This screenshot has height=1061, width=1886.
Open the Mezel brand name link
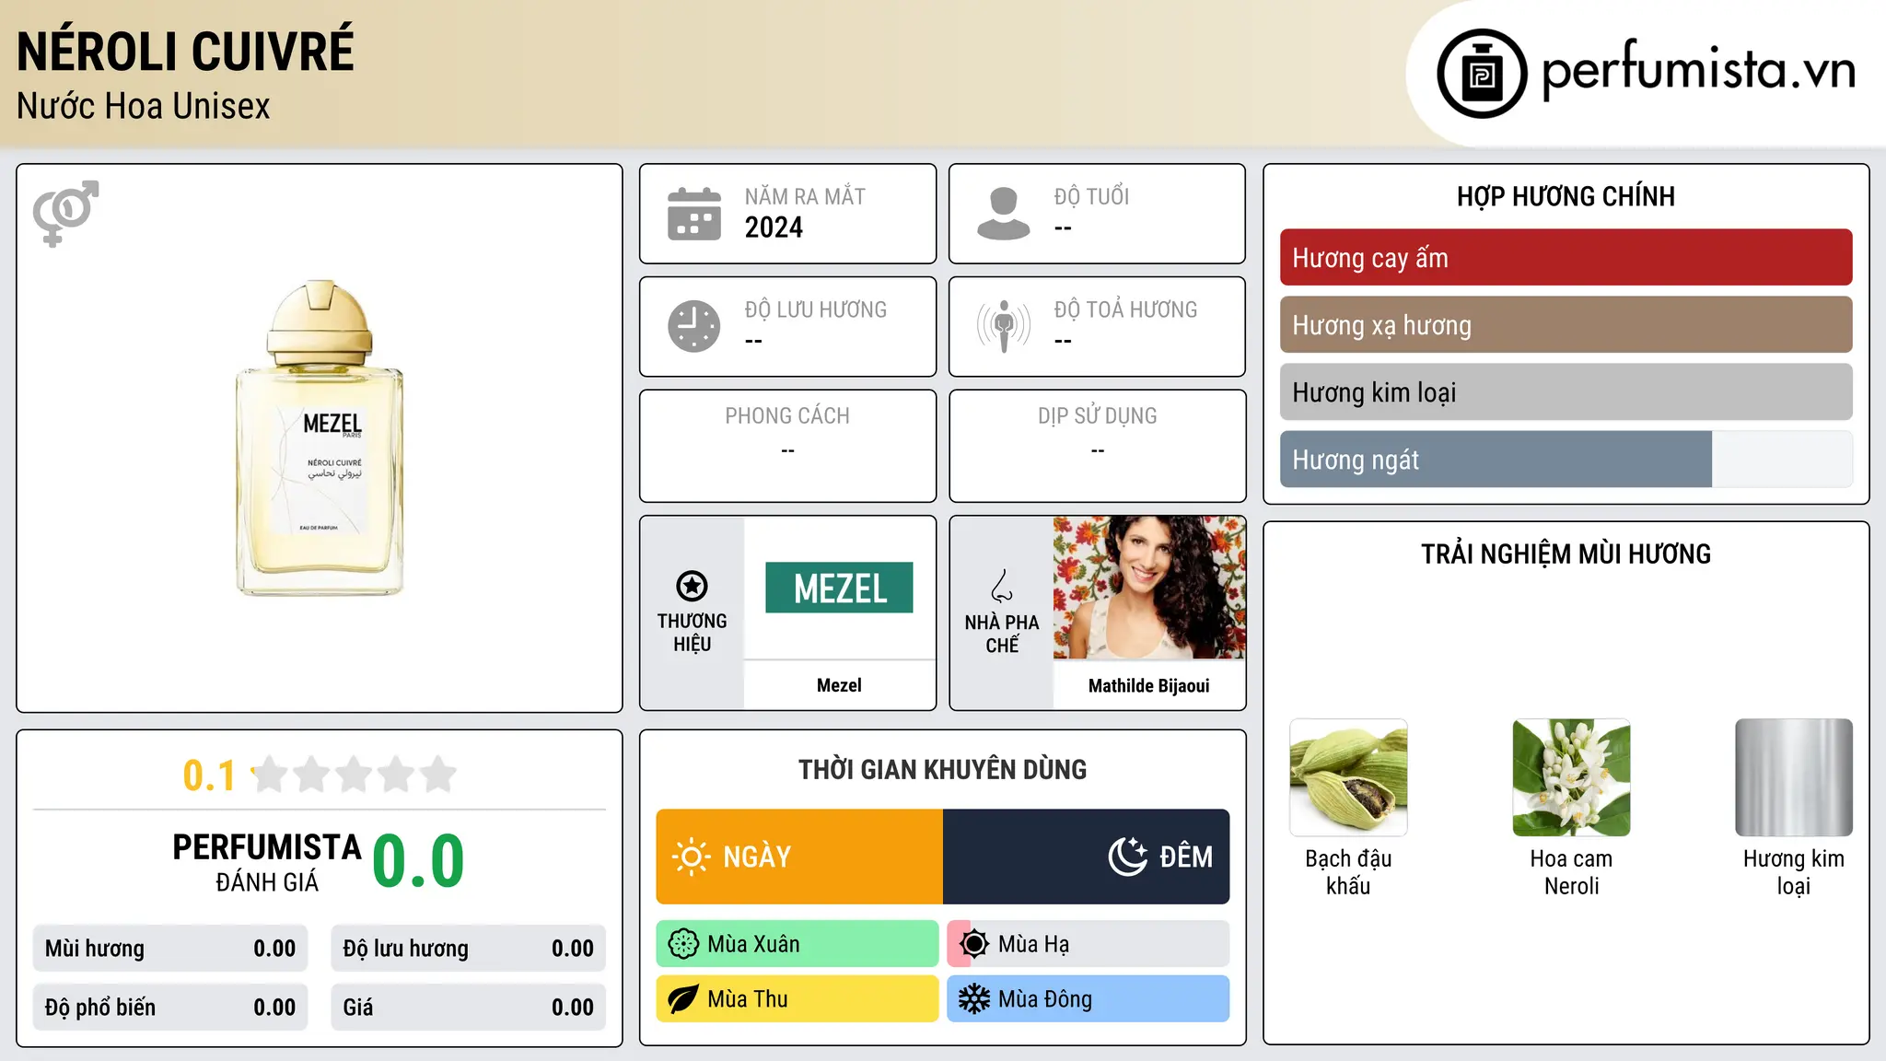pyautogui.click(x=839, y=685)
